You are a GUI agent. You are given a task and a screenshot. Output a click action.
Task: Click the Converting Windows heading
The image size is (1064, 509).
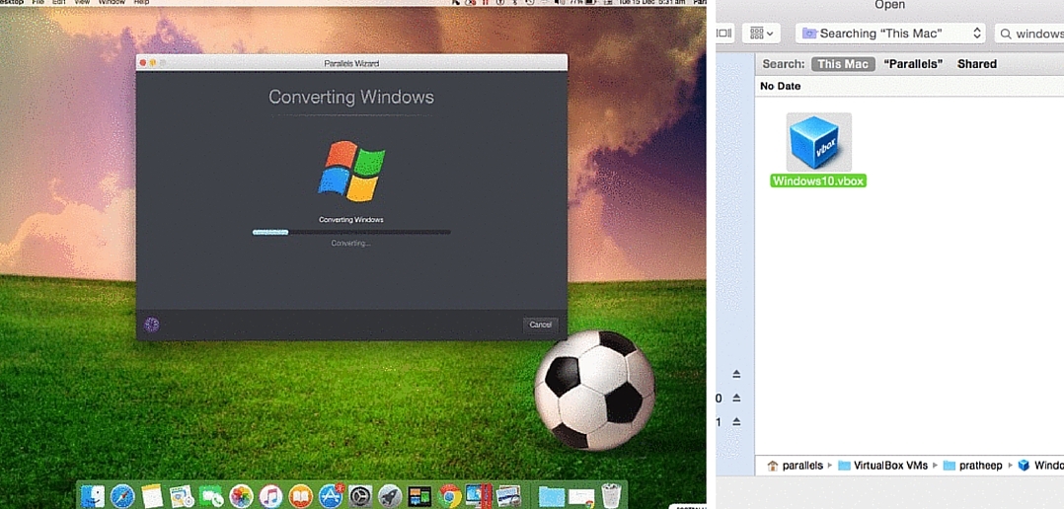tap(350, 97)
